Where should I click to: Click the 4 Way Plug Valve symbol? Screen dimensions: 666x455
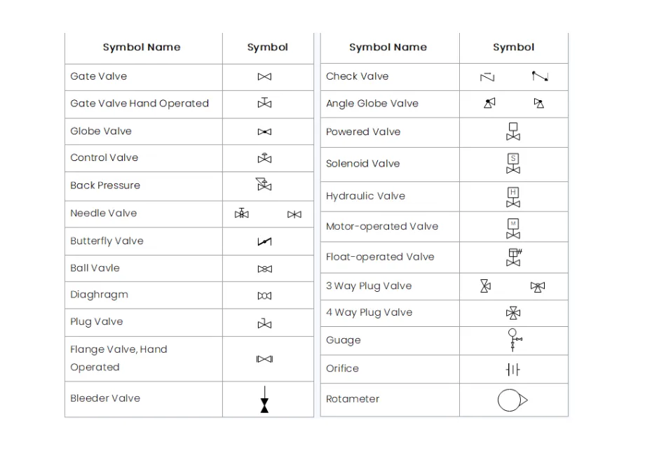pyautogui.click(x=513, y=313)
